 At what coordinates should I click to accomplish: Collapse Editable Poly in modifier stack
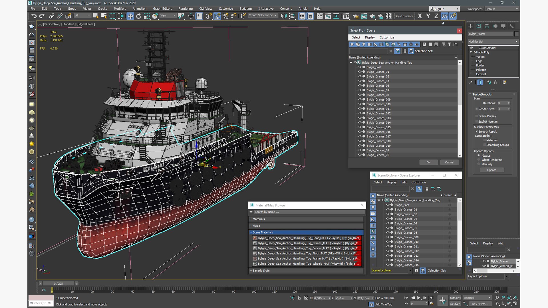point(471,52)
